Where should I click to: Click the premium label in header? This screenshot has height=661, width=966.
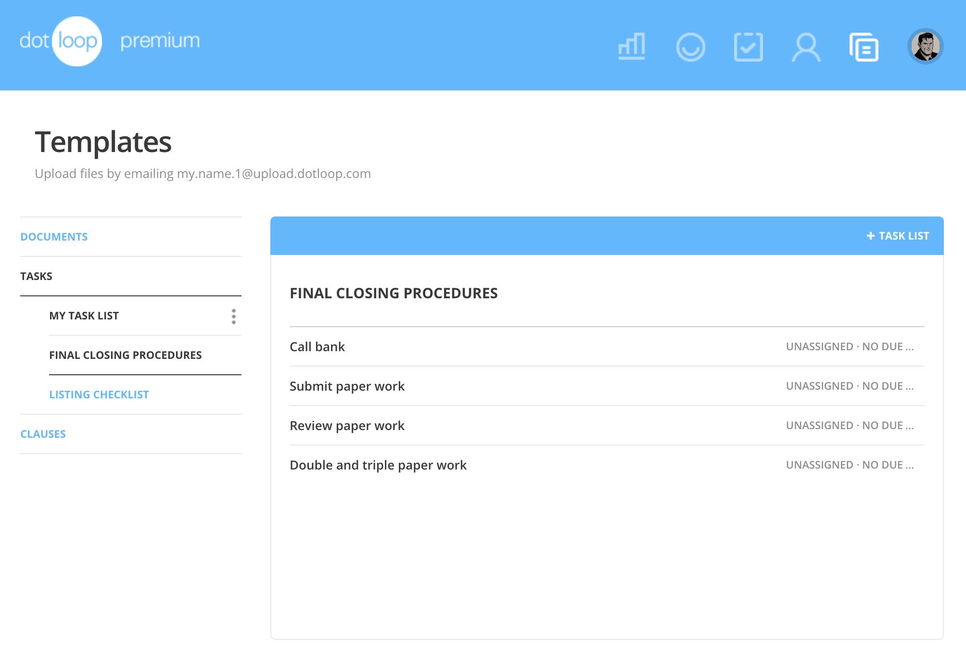[160, 41]
